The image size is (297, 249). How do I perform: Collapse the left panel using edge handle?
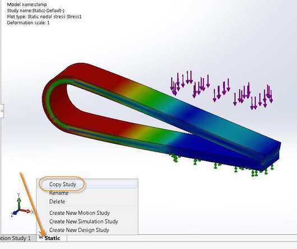pos(2,111)
